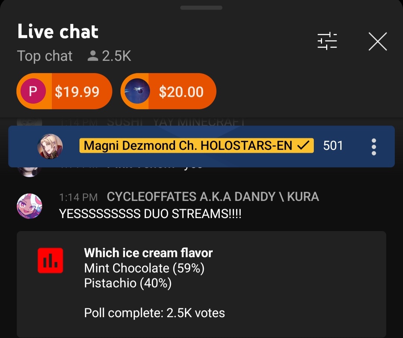Image resolution: width=403 pixels, height=338 pixels.
Task: Close the live chat panel
Action: (x=378, y=41)
